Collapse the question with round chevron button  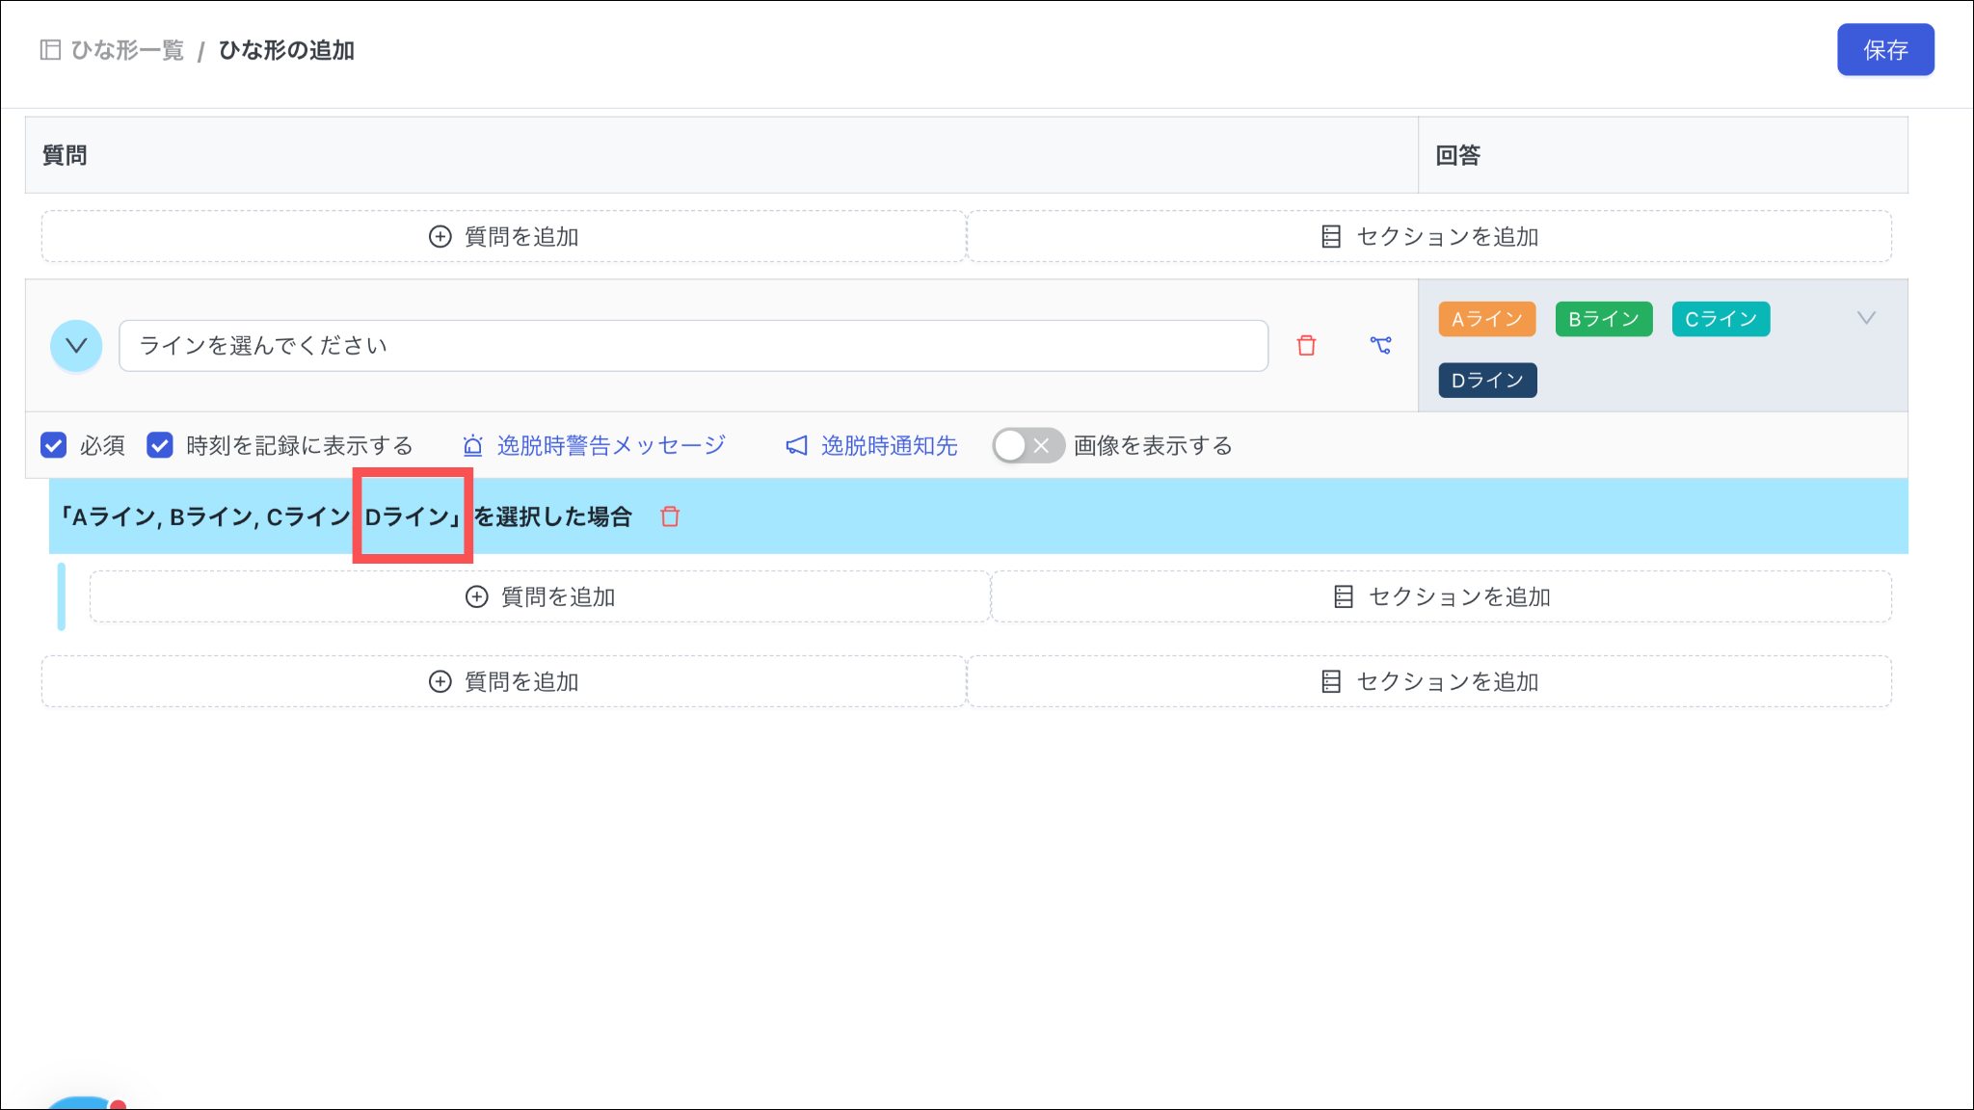(76, 345)
